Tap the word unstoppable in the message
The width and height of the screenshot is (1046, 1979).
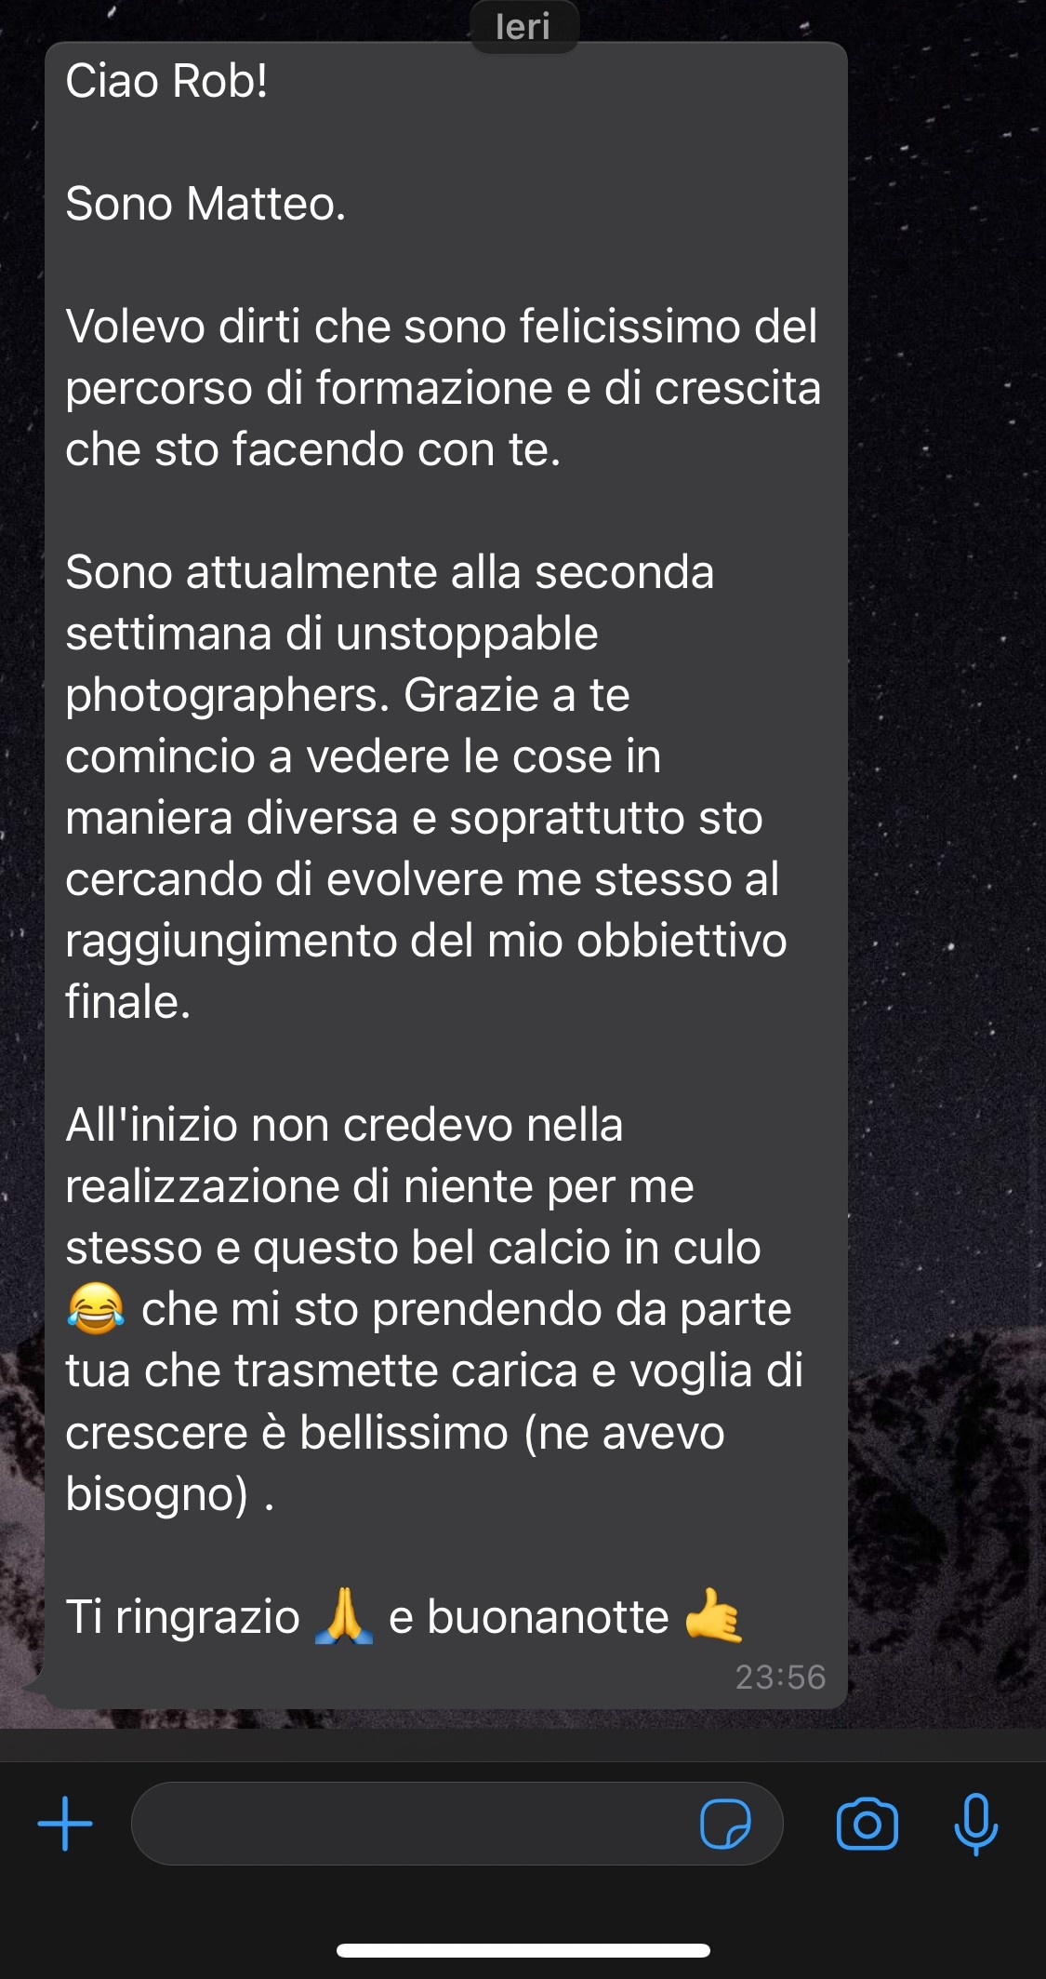(x=467, y=635)
